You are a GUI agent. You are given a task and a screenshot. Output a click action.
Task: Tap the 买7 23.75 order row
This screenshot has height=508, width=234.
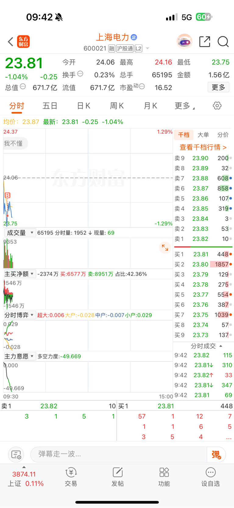point(204,315)
